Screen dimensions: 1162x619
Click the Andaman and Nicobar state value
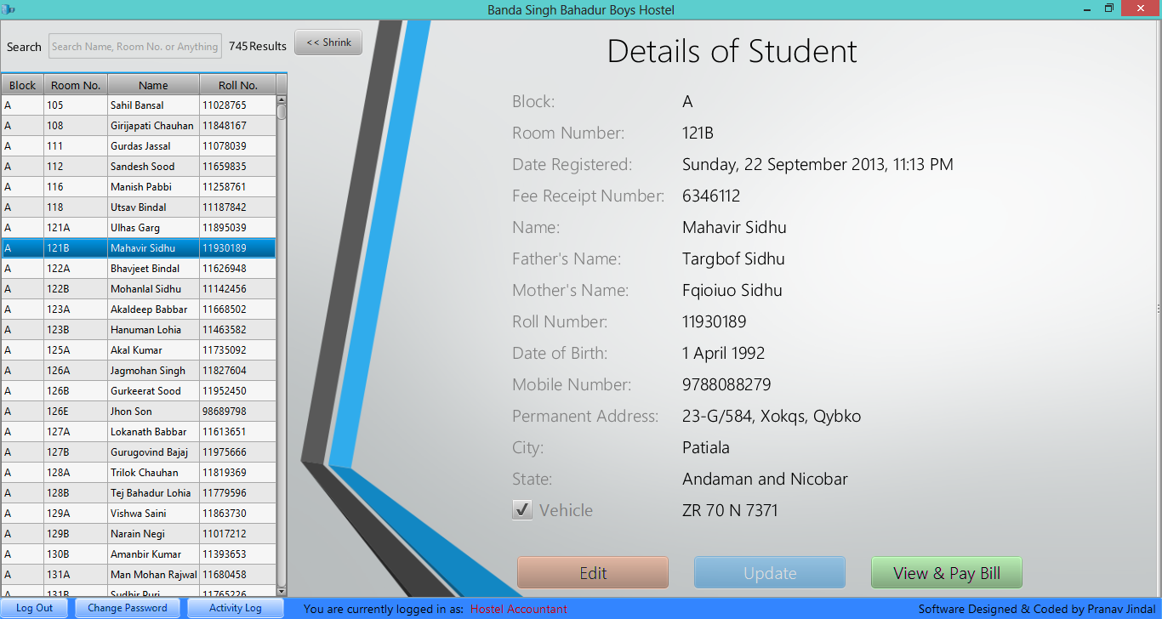765,479
